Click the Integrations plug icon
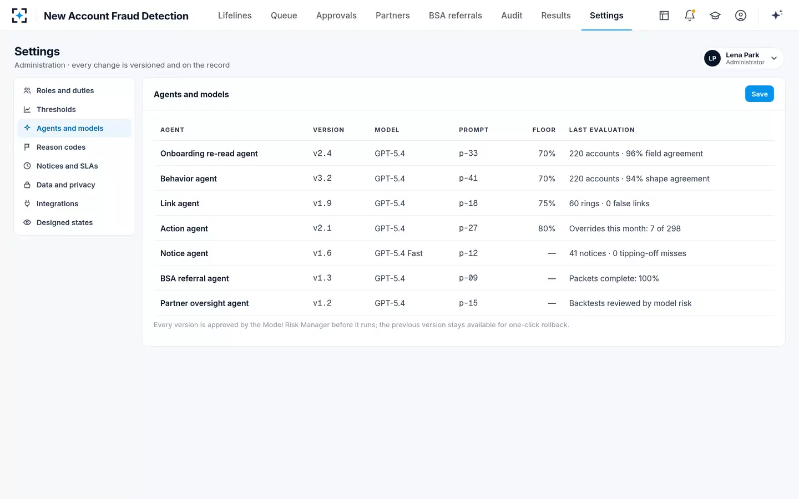 tap(27, 203)
